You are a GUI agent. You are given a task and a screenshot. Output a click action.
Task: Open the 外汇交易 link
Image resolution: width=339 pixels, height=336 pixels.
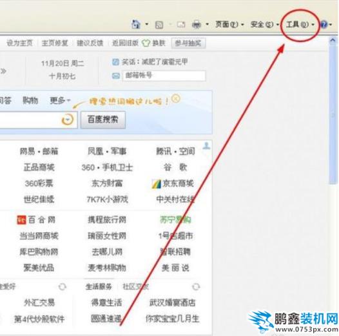pyautogui.click(x=39, y=302)
